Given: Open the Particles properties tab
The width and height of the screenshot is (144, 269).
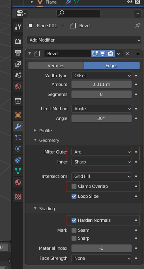Looking at the screenshot, I should pos(18,137).
